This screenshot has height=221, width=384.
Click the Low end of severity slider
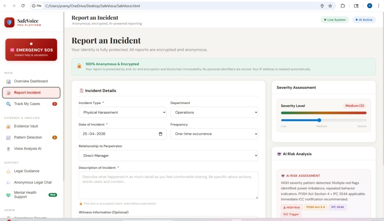(283, 126)
